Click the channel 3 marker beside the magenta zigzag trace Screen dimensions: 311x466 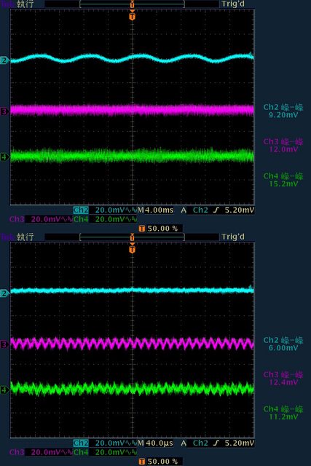(4, 344)
